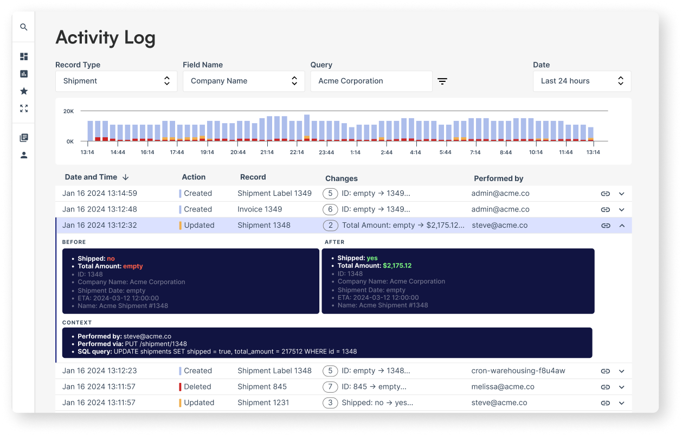Expand the Shipment Label 1348 row chevron
Image resolution: width=682 pixels, height=436 pixels.
pyautogui.click(x=622, y=371)
